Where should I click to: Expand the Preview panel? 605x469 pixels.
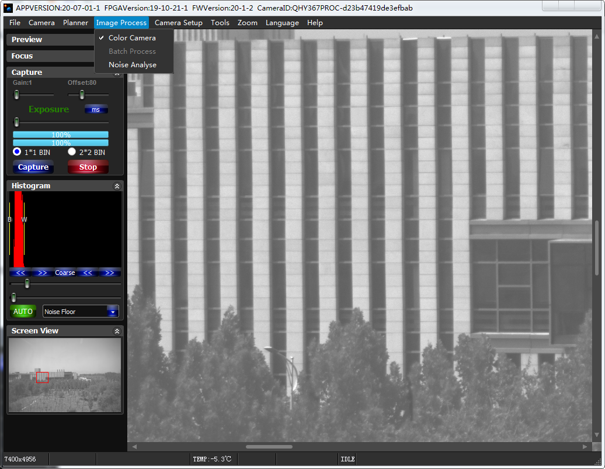click(50, 39)
